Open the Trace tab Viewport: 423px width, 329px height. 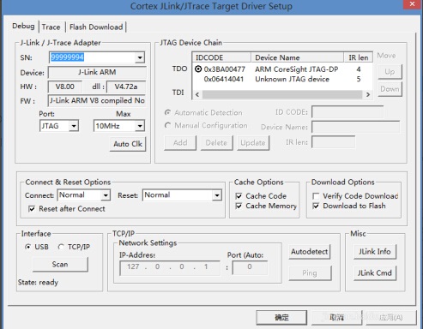click(x=51, y=27)
